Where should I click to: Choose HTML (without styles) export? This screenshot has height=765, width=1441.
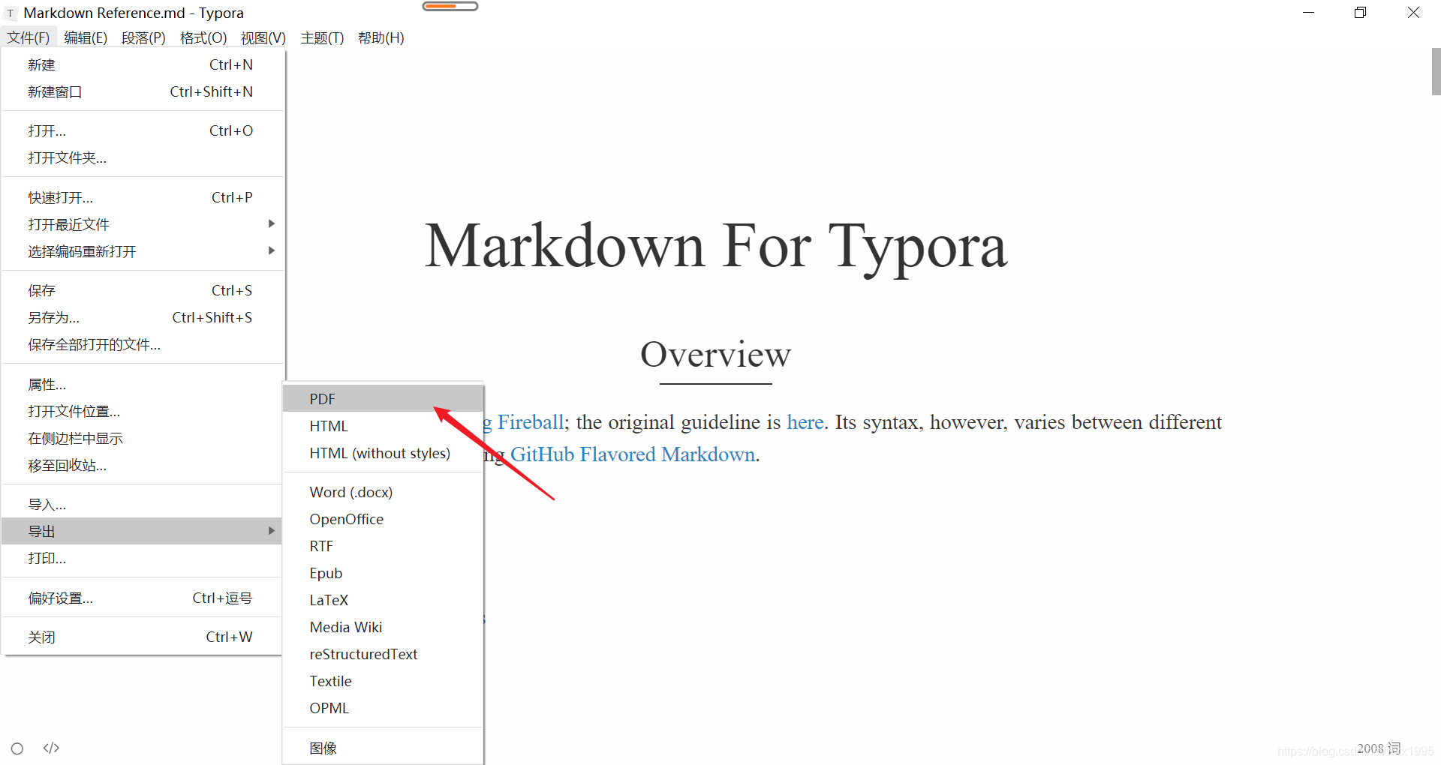pyautogui.click(x=383, y=453)
